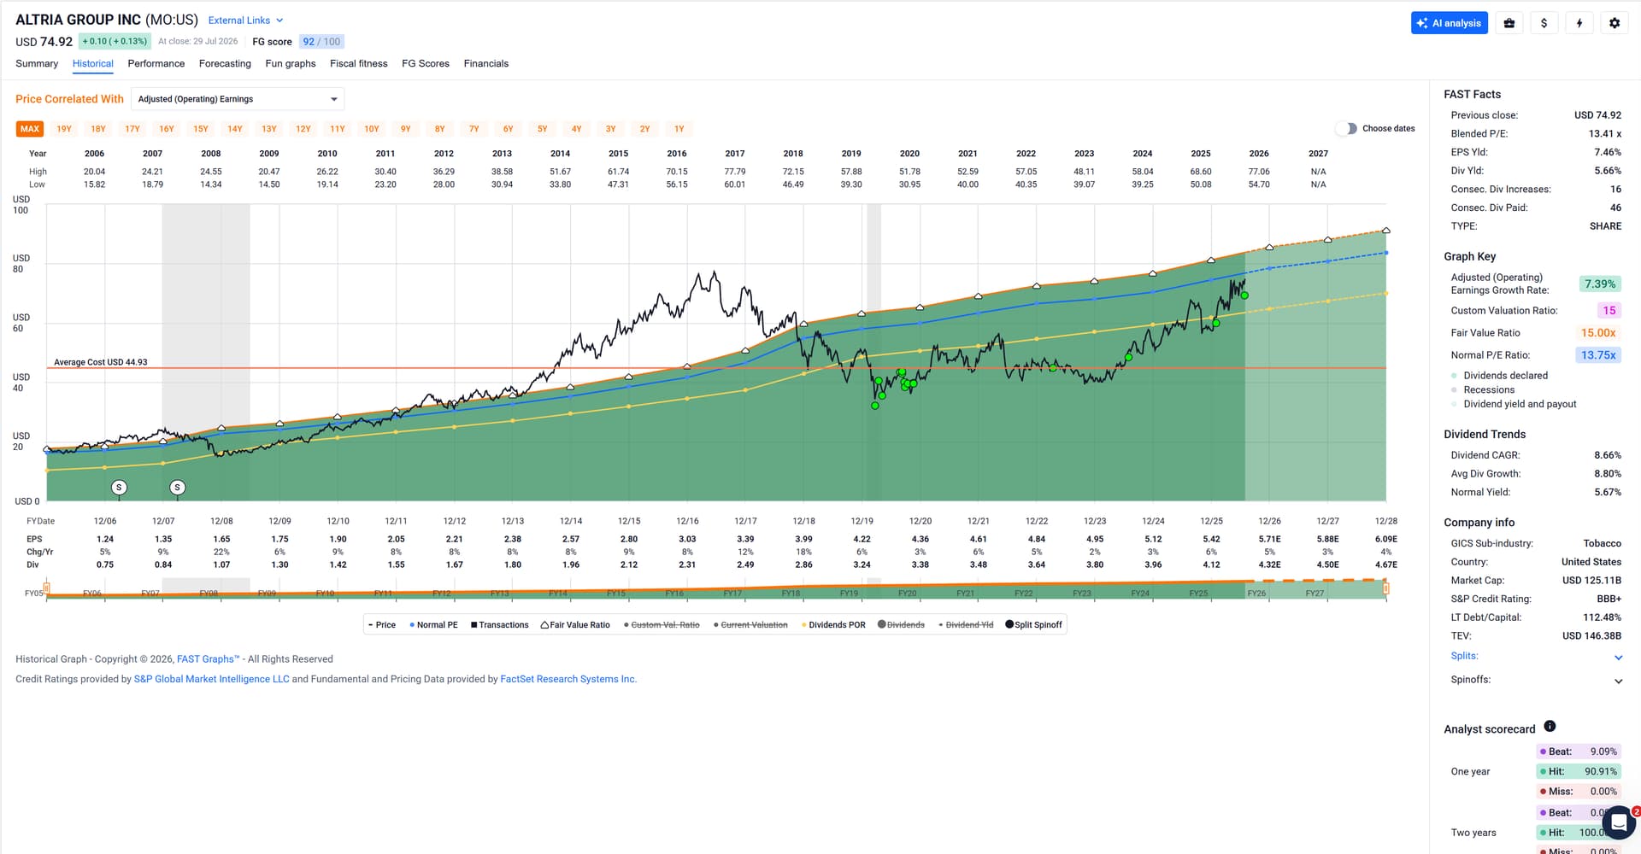1641x854 pixels.
Task: Switch to the Fiscal fitness tab
Action: 359,64
